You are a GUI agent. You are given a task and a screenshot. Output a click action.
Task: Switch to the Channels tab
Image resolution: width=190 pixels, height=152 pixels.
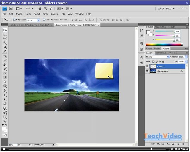161,53
